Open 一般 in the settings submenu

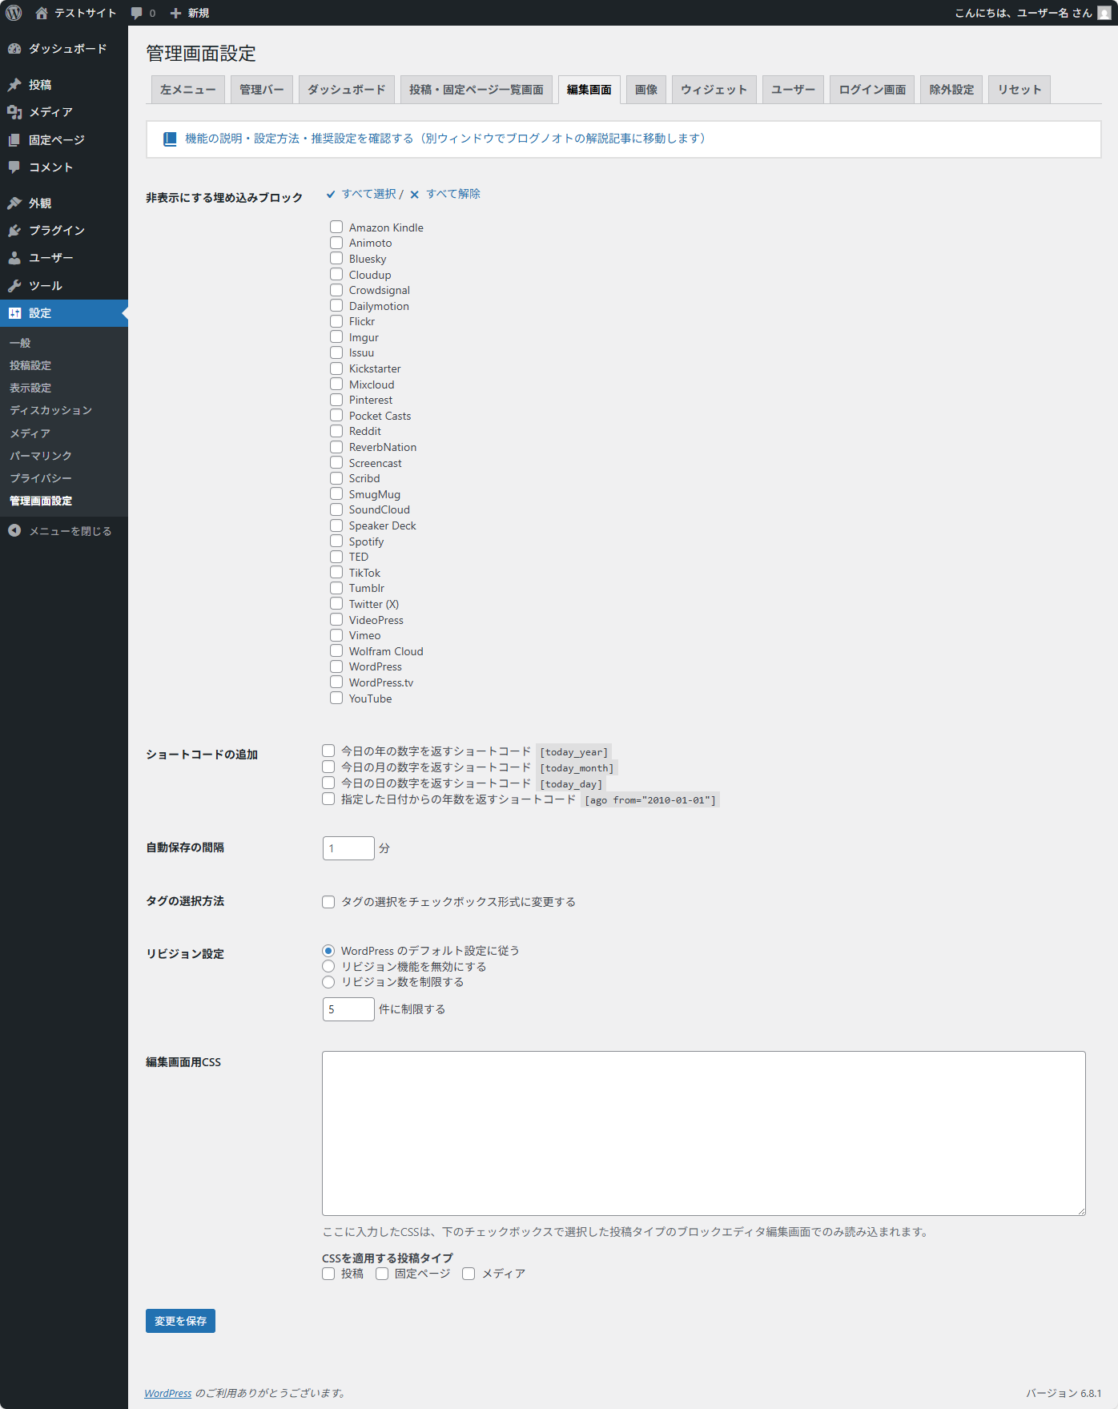20,343
